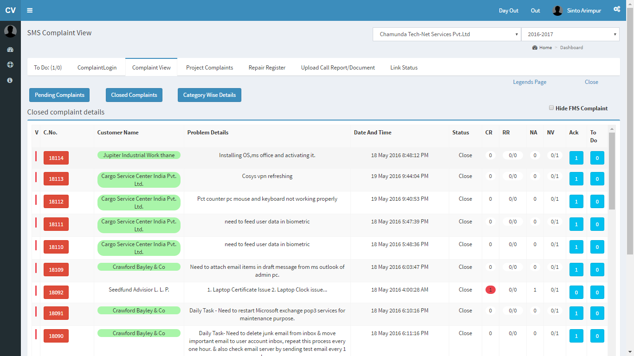Click Ack button for complaint 18092
Viewport: 634px width, 356px height.
coord(576,292)
